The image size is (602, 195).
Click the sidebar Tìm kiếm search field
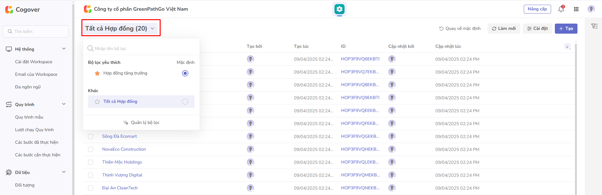tap(36, 31)
